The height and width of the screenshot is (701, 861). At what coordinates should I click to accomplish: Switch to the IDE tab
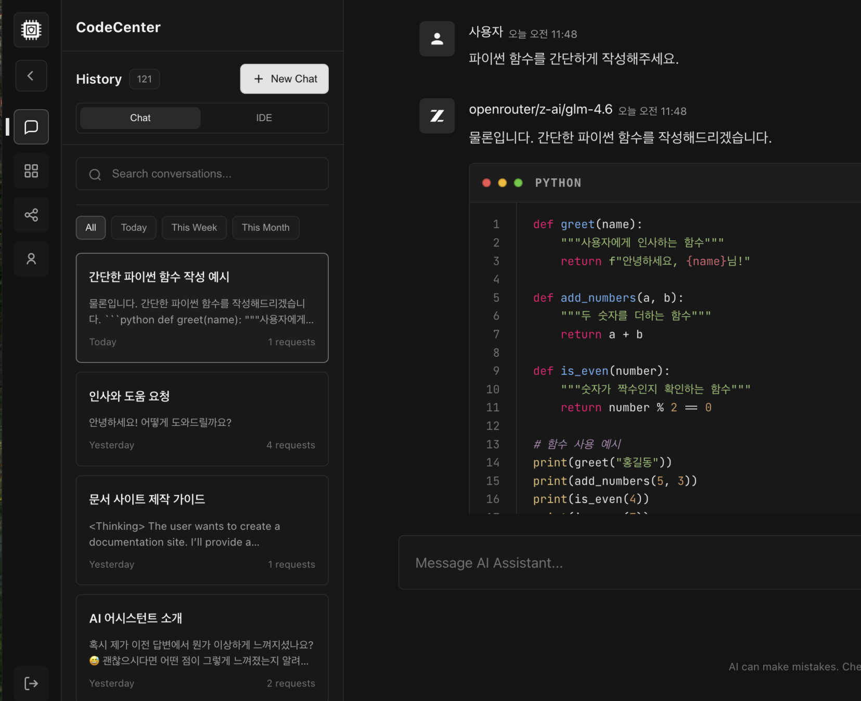[264, 118]
